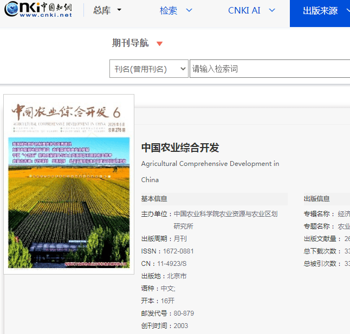This screenshot has width=350, height=334.
Task: Click the 语种:中文 entry
Action: (158, 289)
